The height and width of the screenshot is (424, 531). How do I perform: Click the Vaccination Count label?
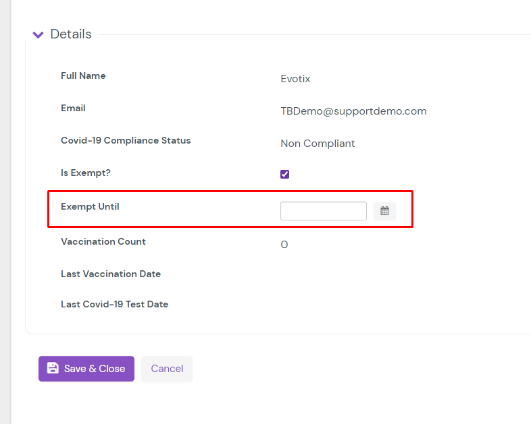[103, 241]
